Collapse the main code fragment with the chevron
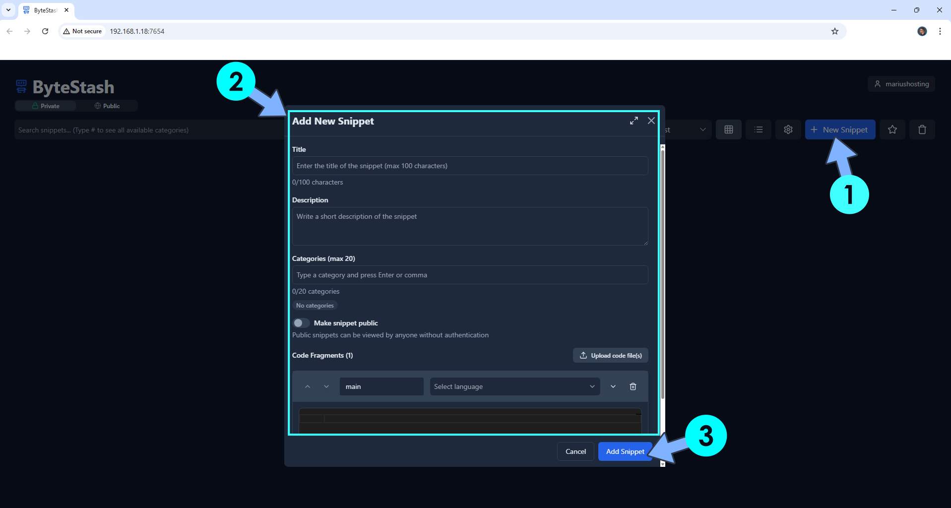951x508 pixels. click(x=613, y=386)
